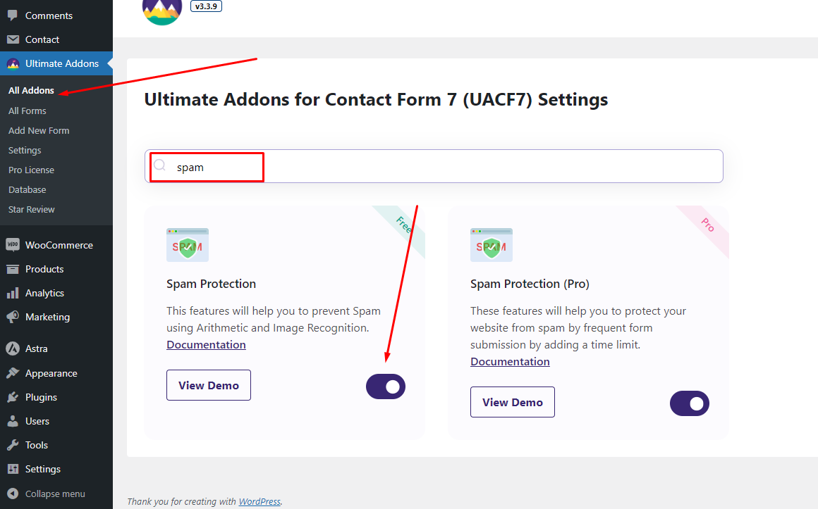Image resolution: width=818 pixels, height=509 pixels.
Task: Click View Demo for free Spam Protection
Action: [209, 385]
